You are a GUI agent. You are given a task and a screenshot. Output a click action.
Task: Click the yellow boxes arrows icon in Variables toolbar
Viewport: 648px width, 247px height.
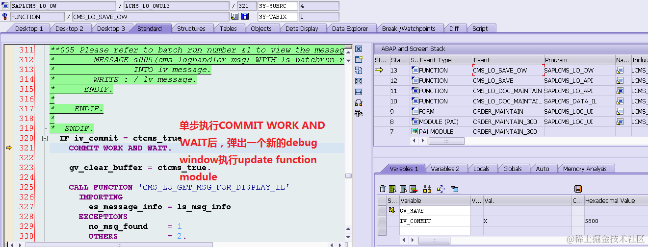pos(427,189)
